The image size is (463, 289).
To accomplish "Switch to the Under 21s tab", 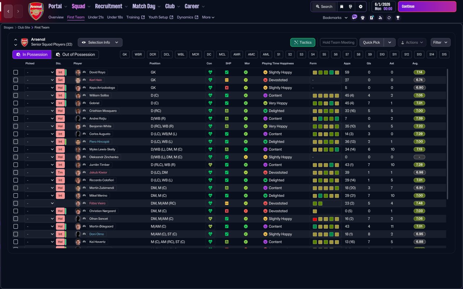I will (96, 17).
